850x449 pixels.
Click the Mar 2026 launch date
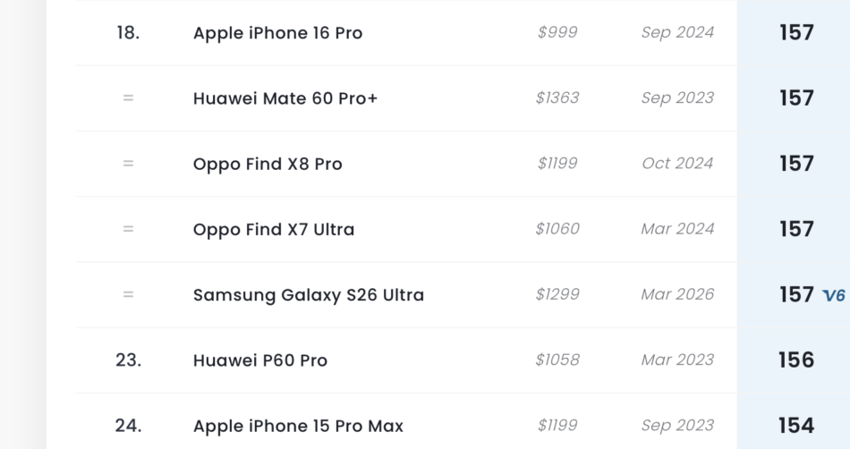[677, 295]
